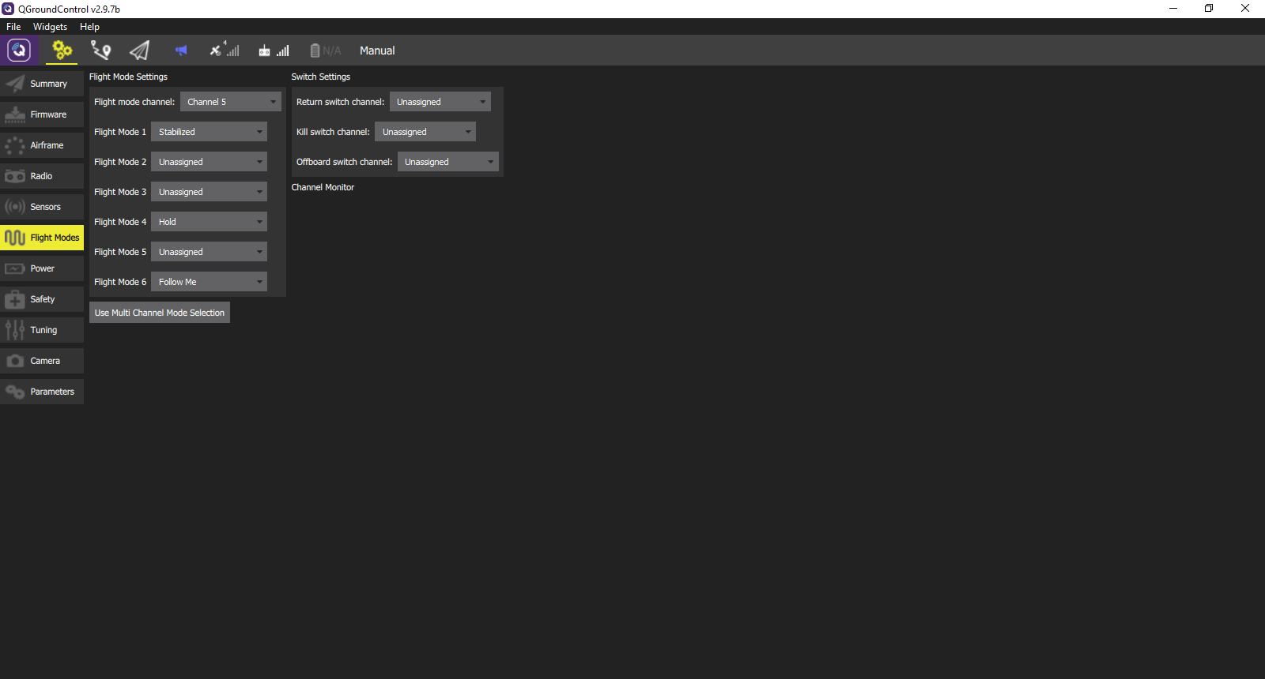Click the battery N/A indicator
Screen dimensions: 1265x679
click(325, 51)
